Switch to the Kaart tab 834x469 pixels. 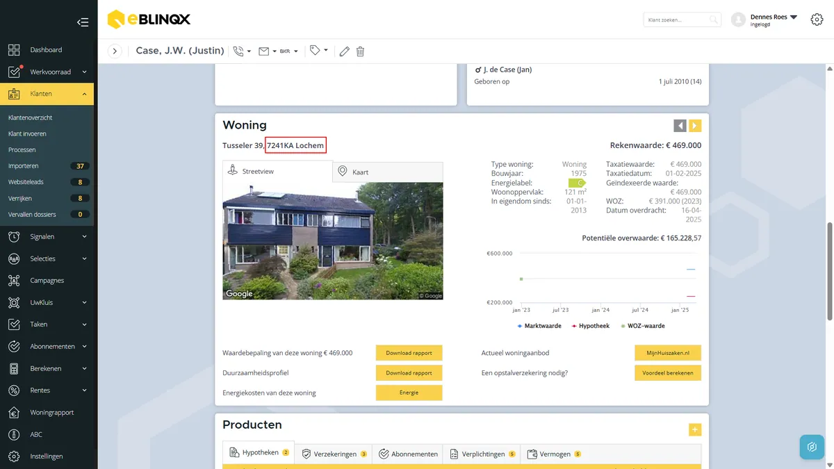[x=388, y=172]
